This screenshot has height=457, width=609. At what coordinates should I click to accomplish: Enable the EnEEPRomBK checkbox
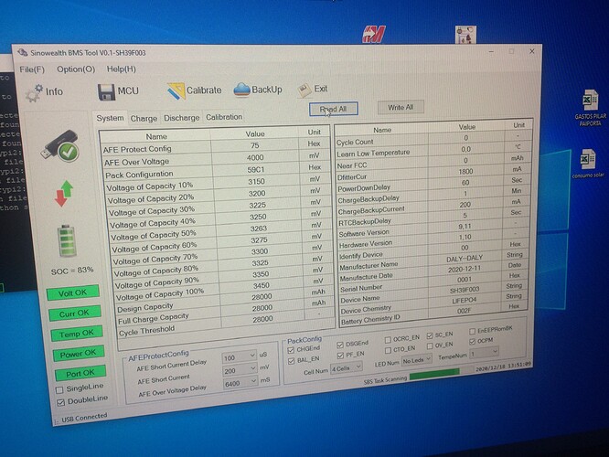(472, 331)
